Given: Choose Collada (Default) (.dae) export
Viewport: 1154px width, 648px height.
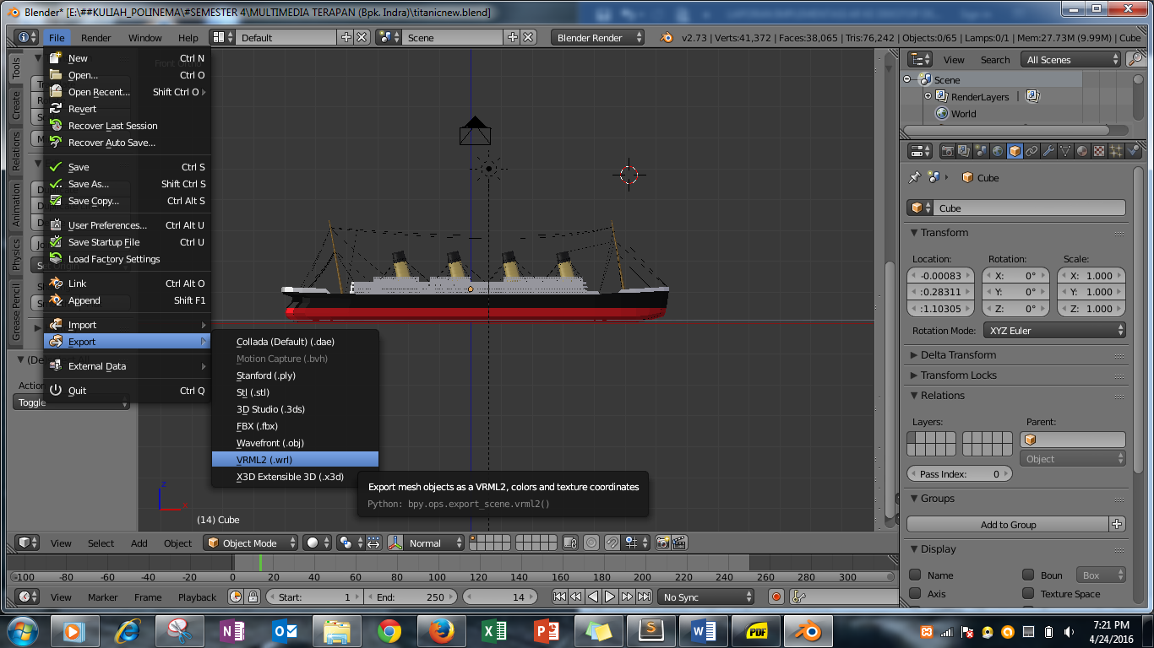Looking at the screenshot, I should (x=295, y=341).
